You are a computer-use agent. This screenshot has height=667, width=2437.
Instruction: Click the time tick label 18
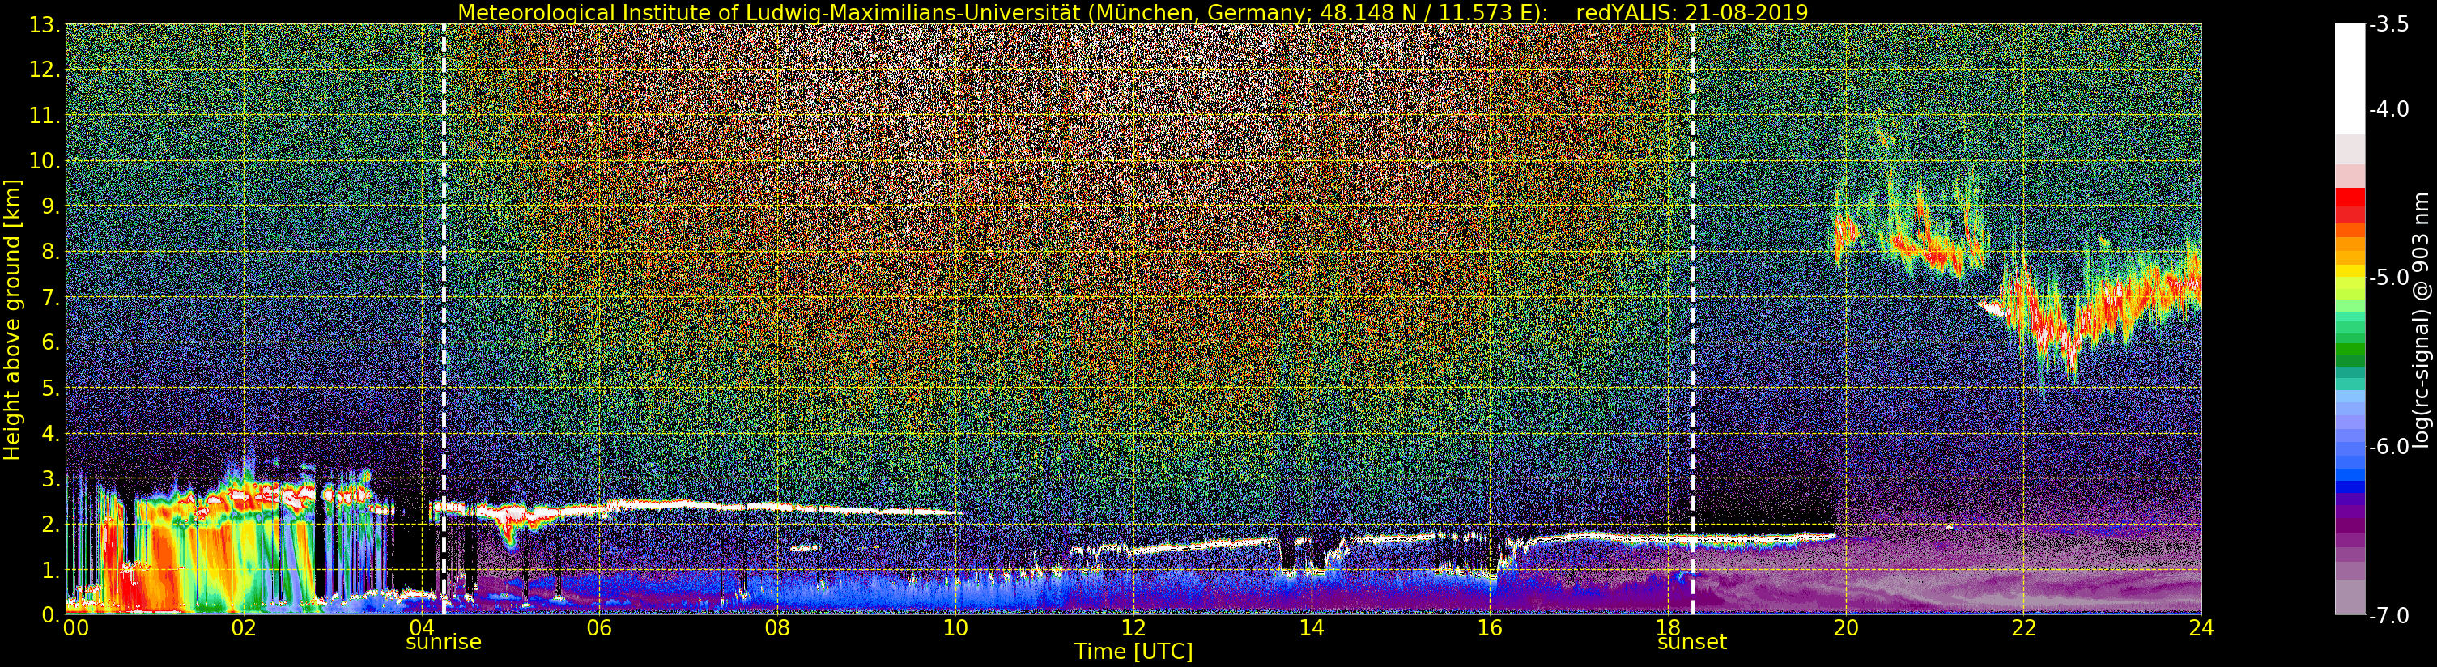point(1667,627)
